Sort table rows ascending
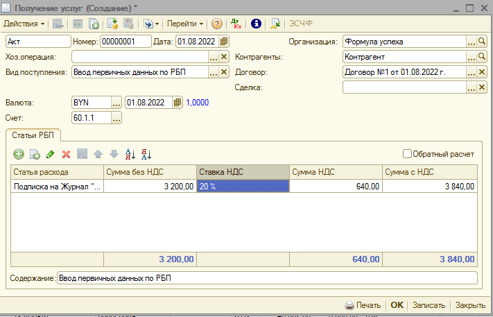 [130, 154]
